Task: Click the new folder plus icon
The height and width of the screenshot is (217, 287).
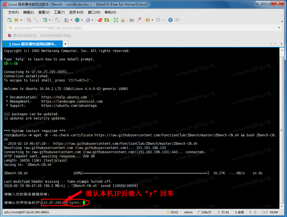Action: [x=148, y=20]
